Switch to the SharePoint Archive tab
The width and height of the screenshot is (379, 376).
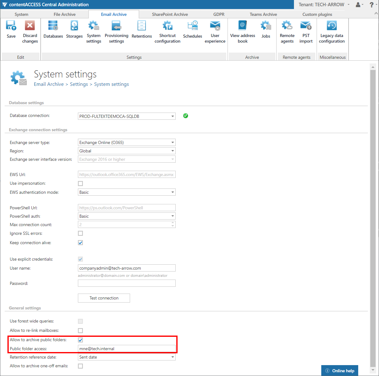point(170,14)
